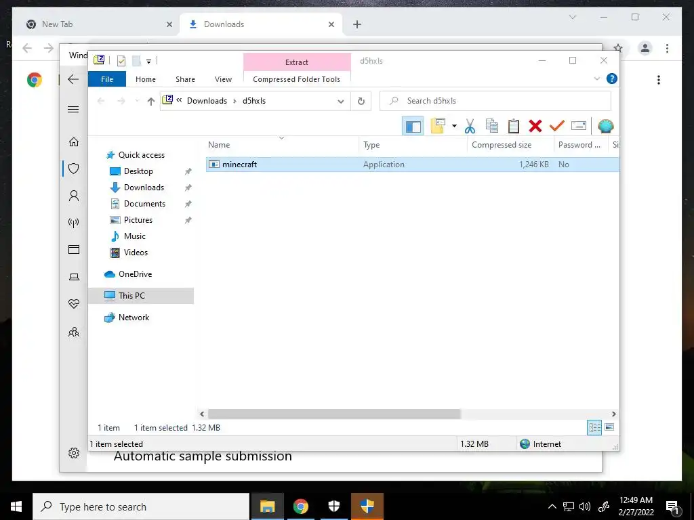Screen dimensions: 694x520
Task: Switch to the Share ribbon tab
Action: coord(185,79)
